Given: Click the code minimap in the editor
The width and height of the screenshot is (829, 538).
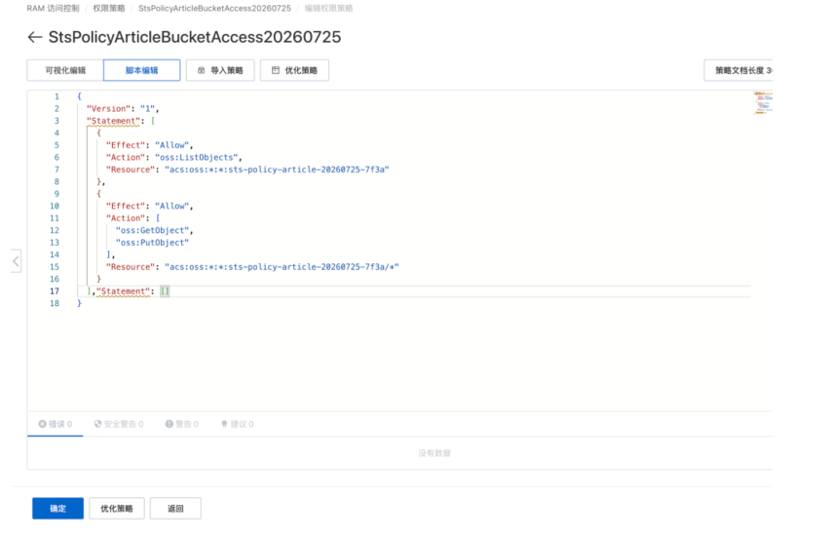Looking at the screenshot, I should (763, 102).
